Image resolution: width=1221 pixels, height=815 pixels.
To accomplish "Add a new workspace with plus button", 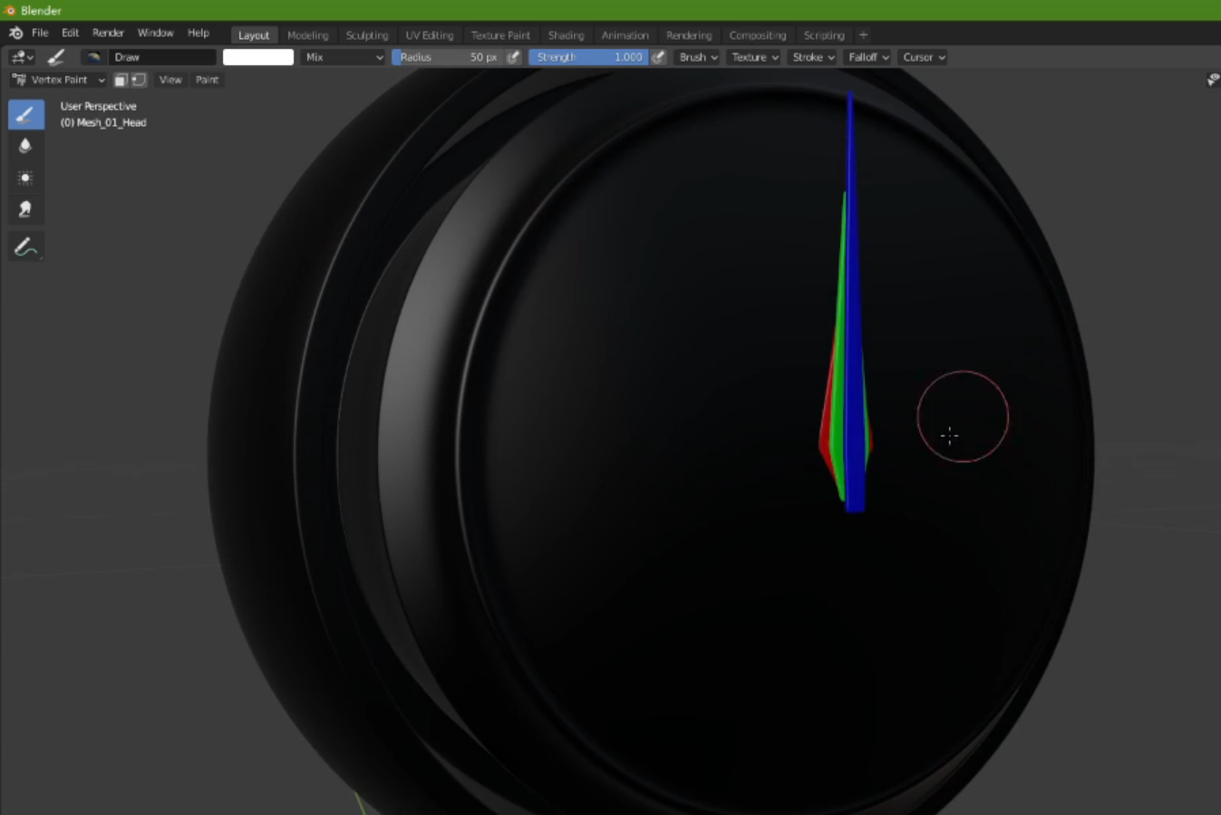I will pos(863,35).
